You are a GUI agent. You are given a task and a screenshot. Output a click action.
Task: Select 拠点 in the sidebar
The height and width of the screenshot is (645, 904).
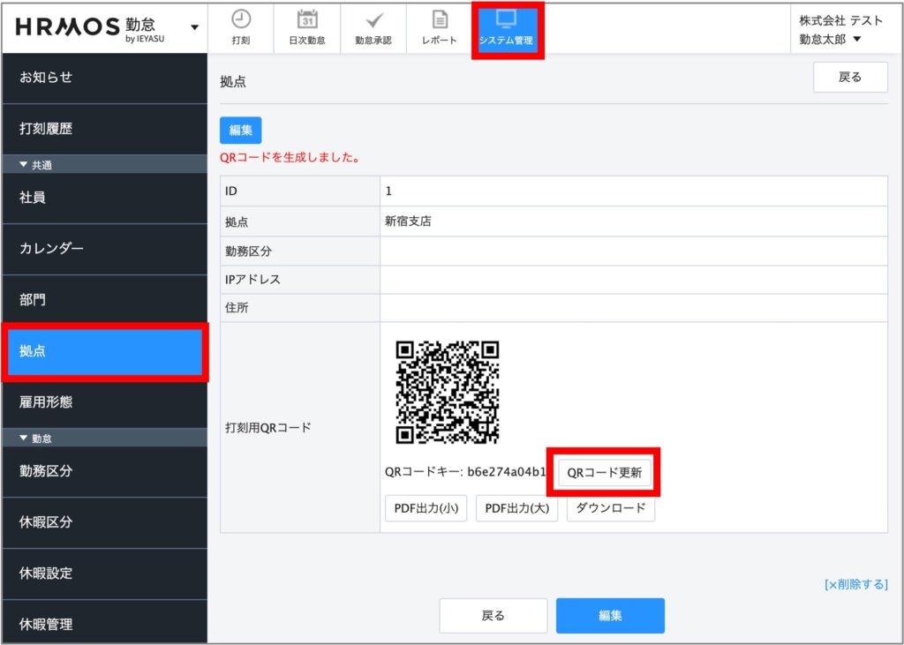[x=103, y=351]
